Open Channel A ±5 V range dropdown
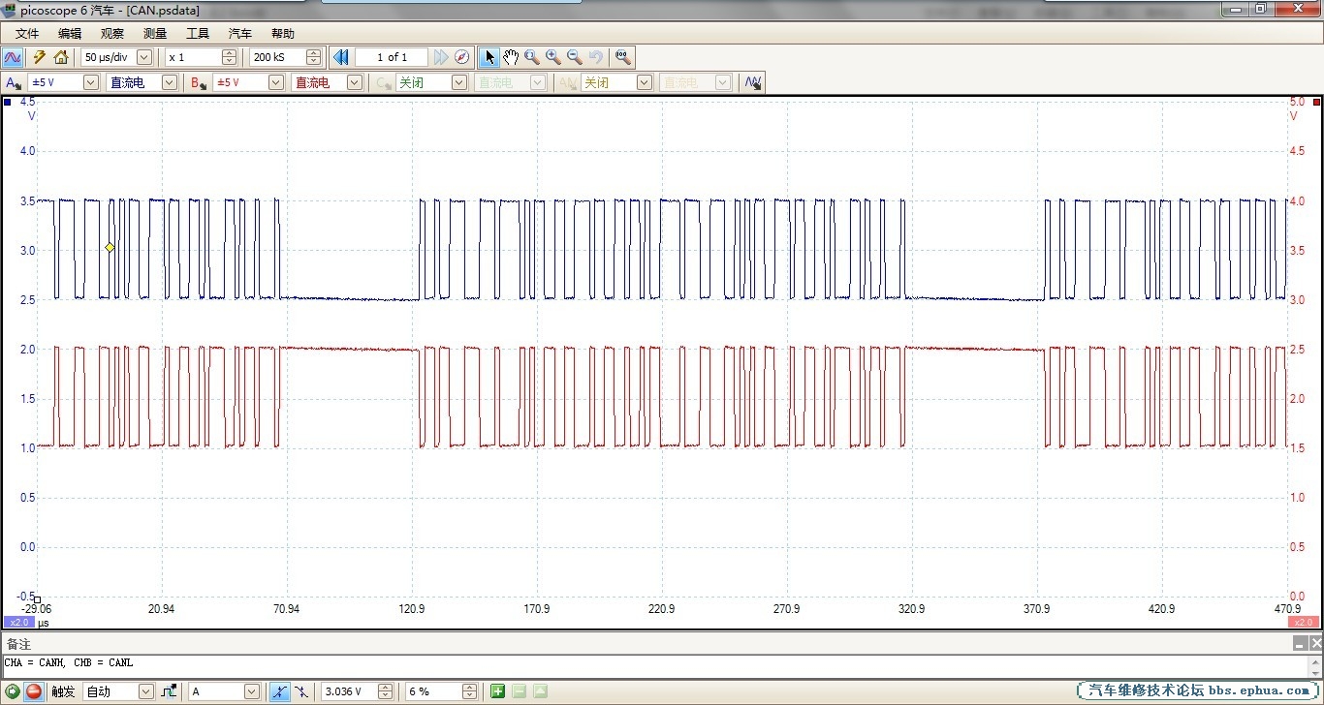Viewport: 1324px width, 705px height. point(91,82)
